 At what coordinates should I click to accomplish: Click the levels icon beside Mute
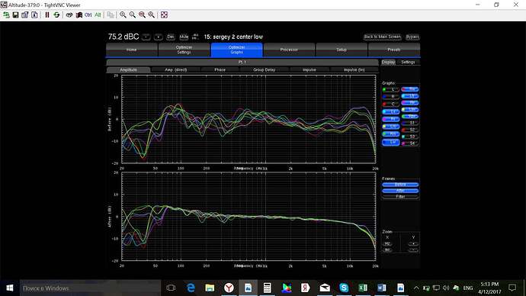(x=195, y=37)
